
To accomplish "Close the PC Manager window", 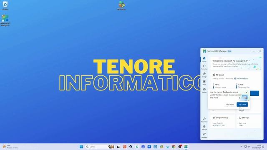I will click(x=260, y=51).
